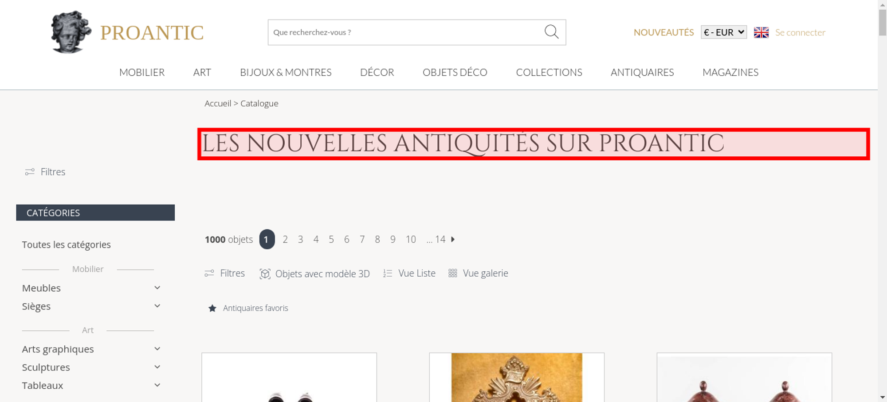The image size is (887, 402).
Task: Switch language via the UK flag icon
Action: pos(761,32)
